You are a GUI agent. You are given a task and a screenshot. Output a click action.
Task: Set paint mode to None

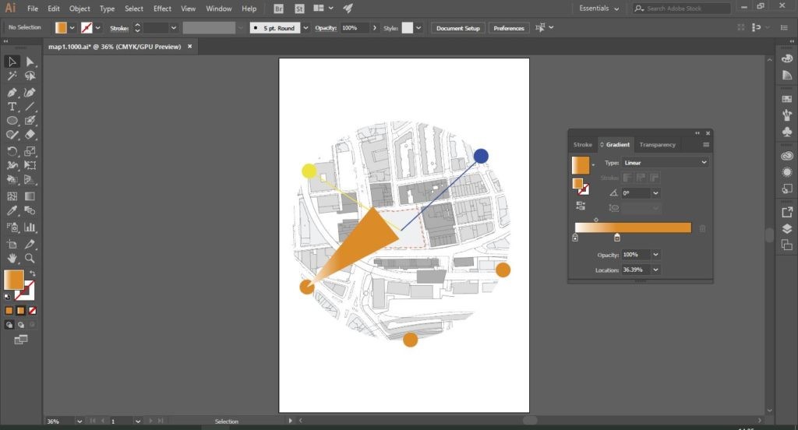point(33,310)
